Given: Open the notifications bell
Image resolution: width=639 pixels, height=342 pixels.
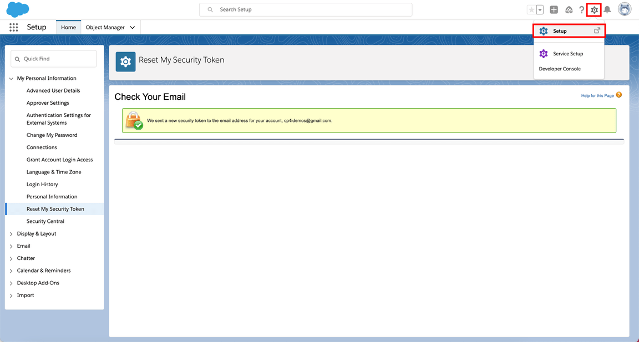Looking at the screenshot, I should (607, 10).
